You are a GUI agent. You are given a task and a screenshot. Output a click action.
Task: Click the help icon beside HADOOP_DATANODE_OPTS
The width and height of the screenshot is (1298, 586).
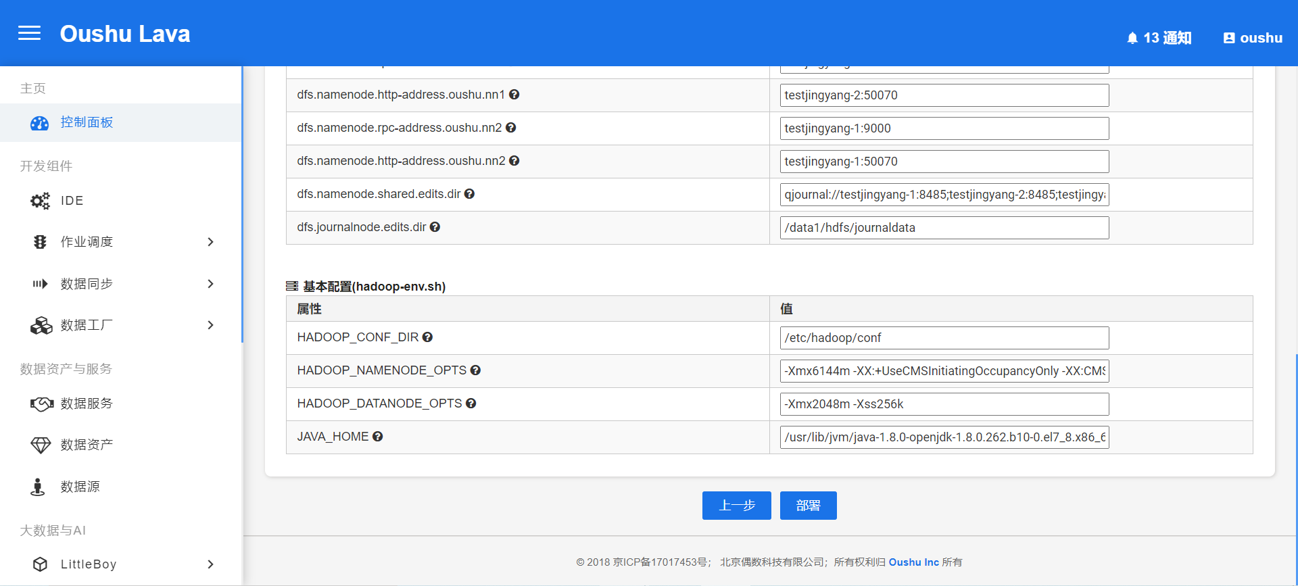tap(471, 404)
